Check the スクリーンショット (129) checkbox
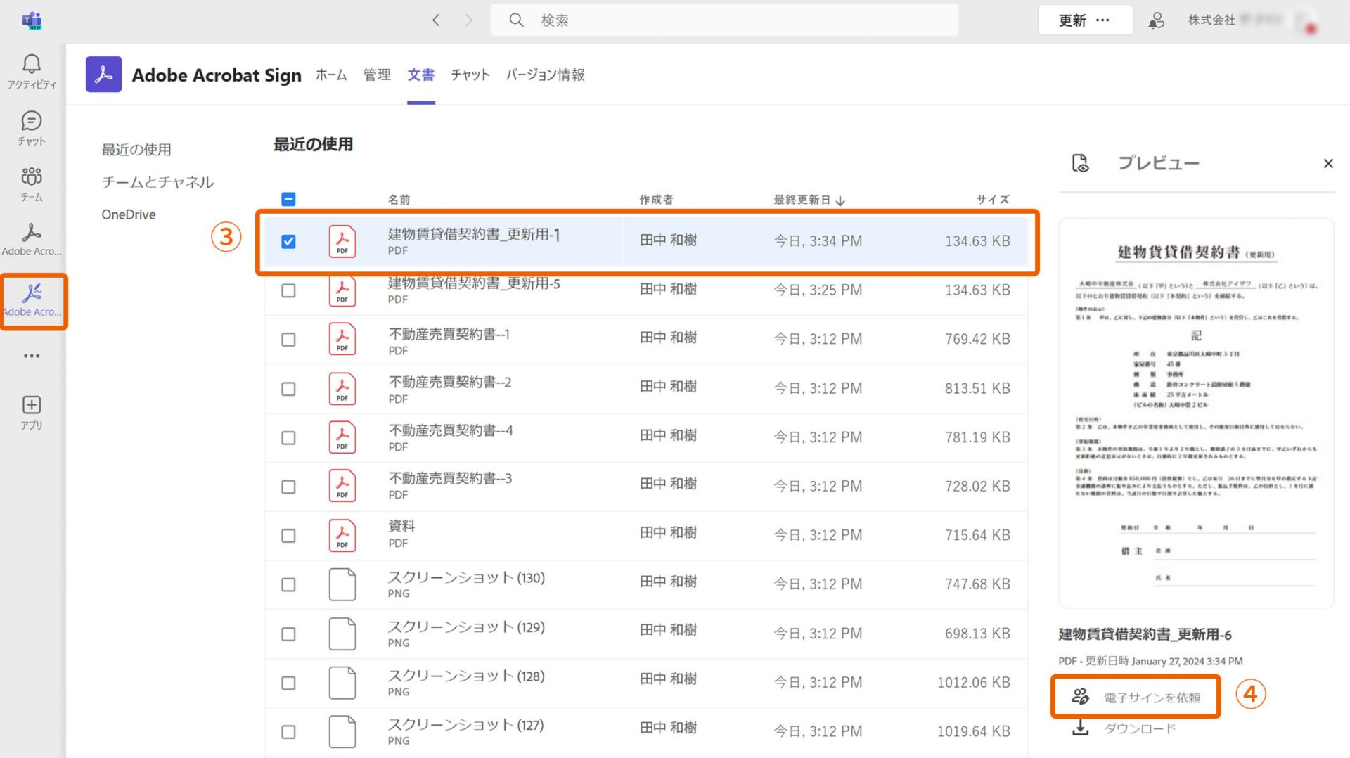This screenshot has width=1350, height=758. (x=288, y=634)
